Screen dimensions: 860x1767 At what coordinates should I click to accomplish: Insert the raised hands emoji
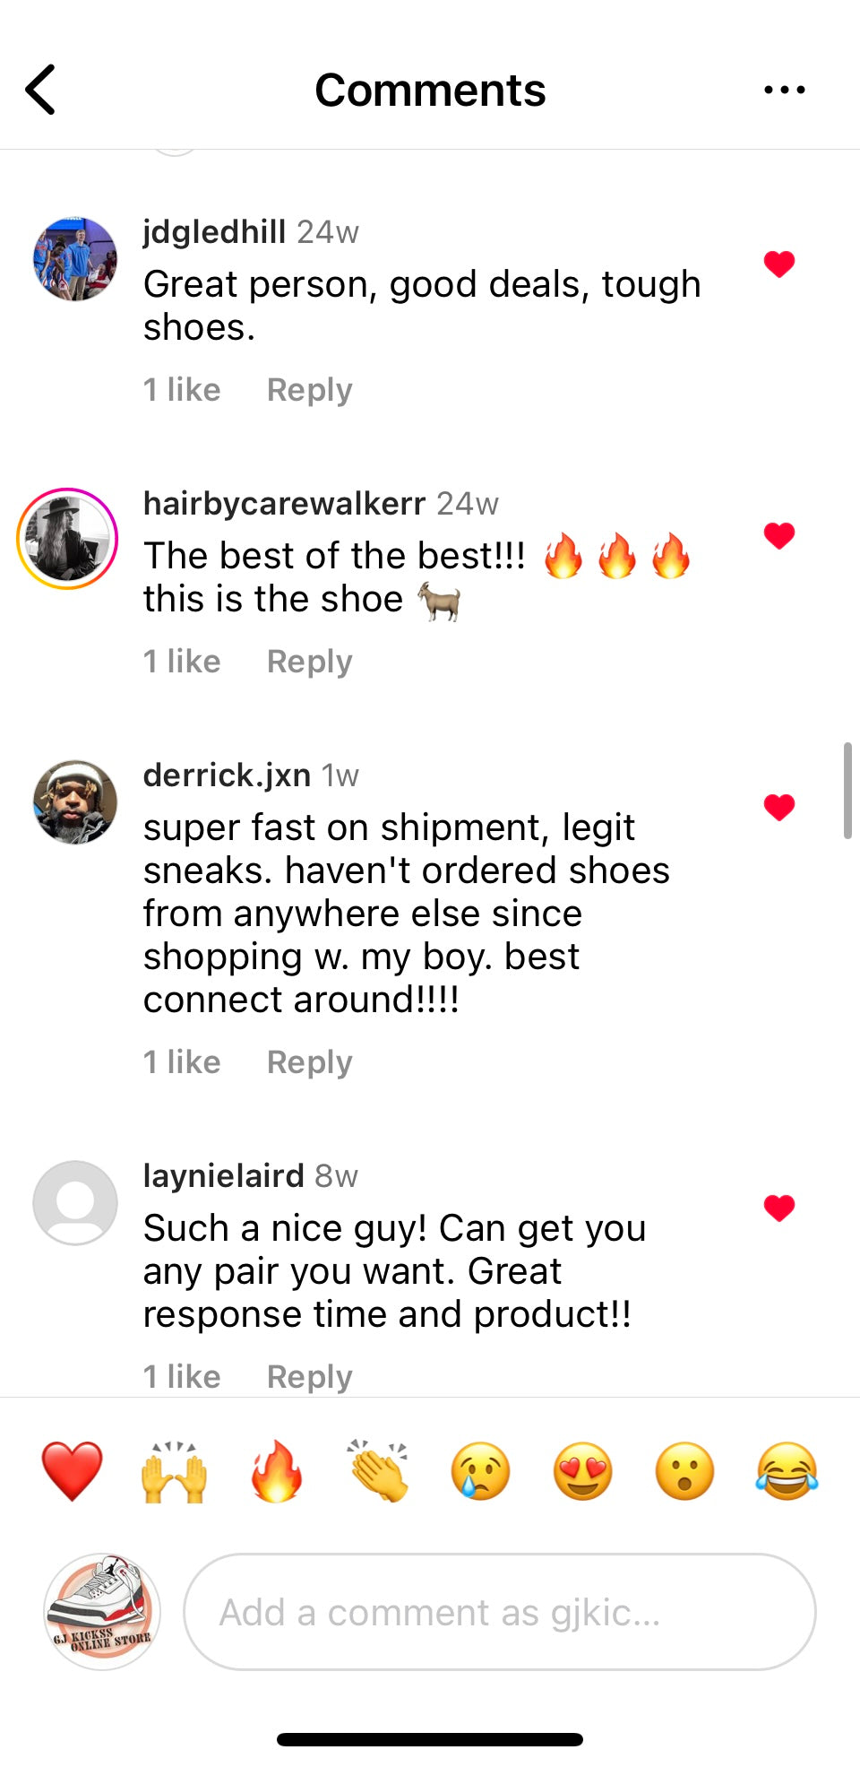[174, 1471]
